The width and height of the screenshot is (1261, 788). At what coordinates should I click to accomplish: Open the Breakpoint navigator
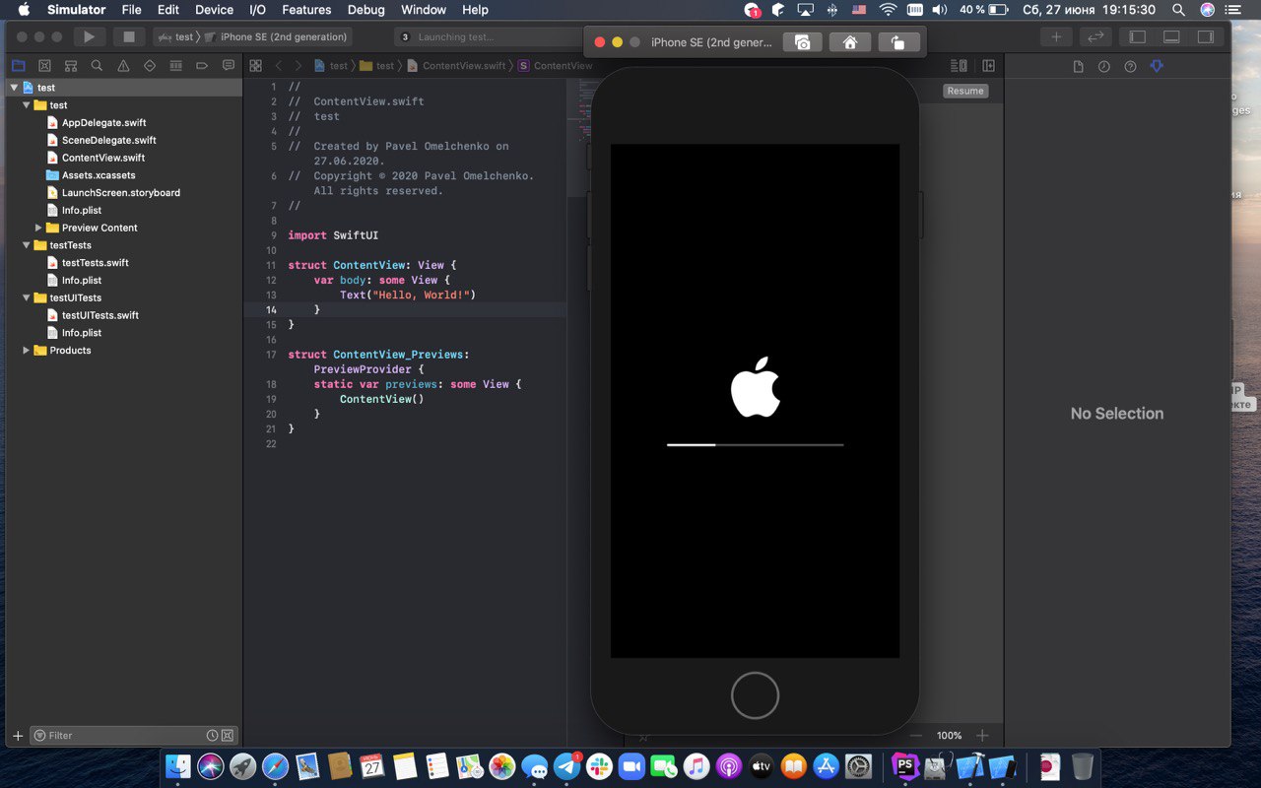tap(202, 66)
